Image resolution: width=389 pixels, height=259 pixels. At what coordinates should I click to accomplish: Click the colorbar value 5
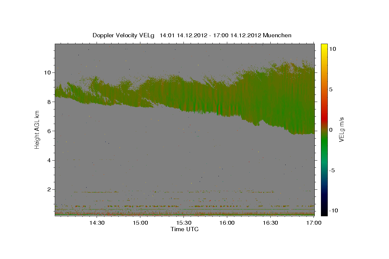(x=330, y=89)
